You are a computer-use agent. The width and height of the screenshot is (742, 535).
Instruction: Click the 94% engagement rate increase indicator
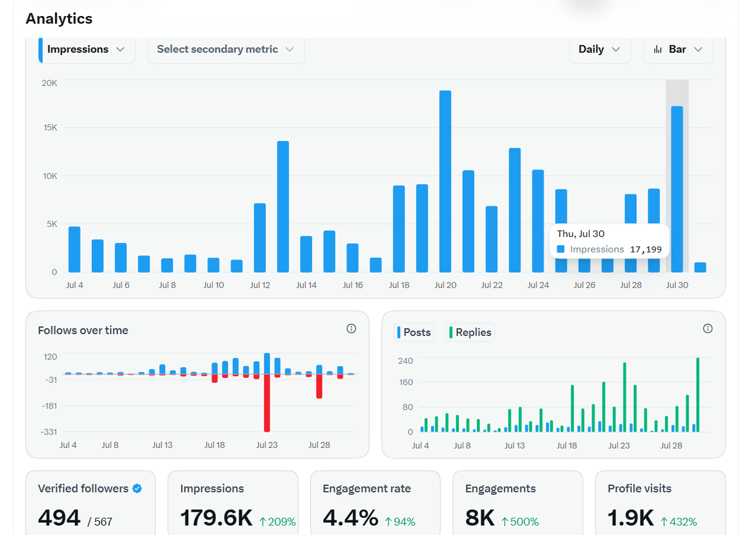400,522
